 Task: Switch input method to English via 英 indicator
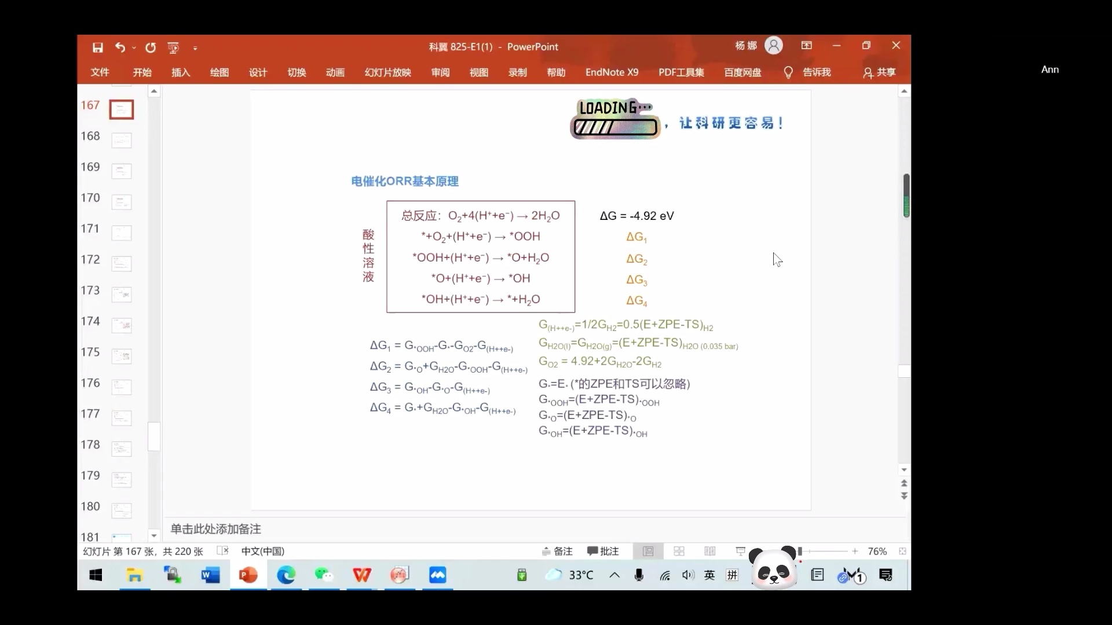(709, 575)
